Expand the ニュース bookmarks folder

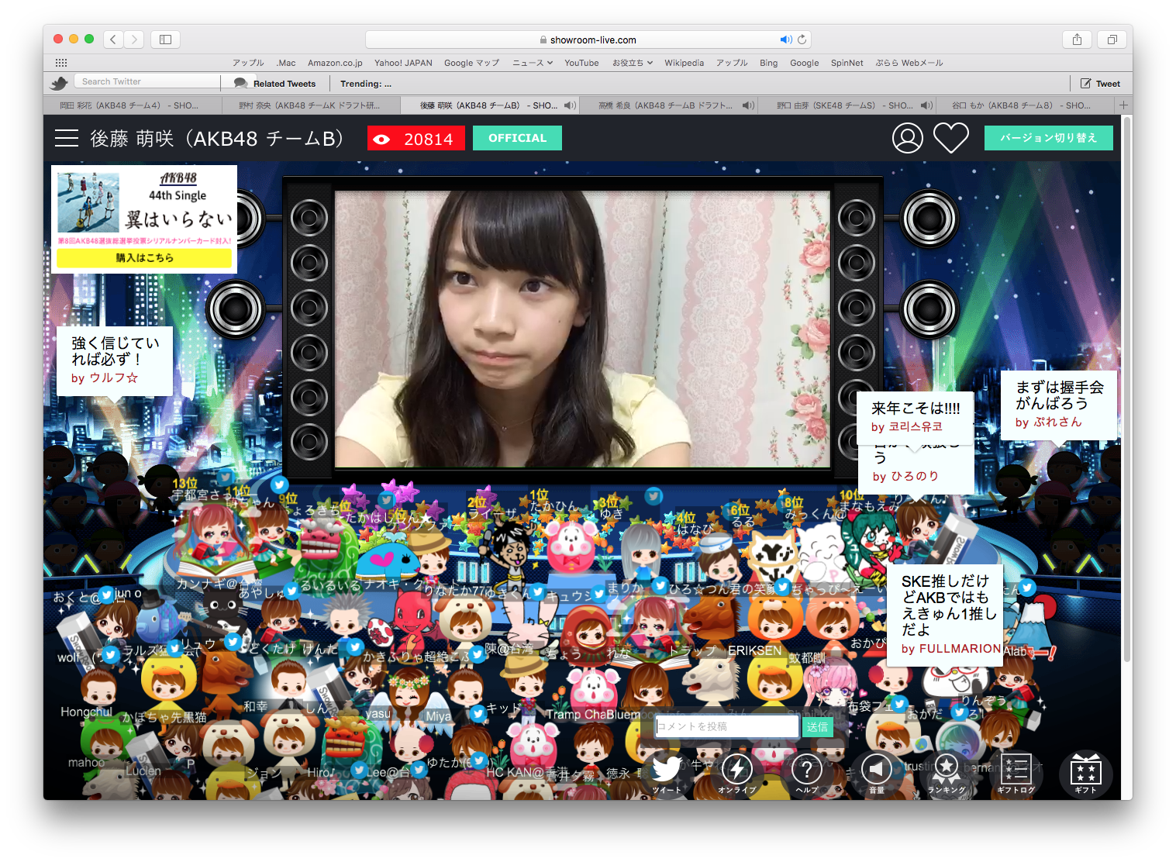532,63
